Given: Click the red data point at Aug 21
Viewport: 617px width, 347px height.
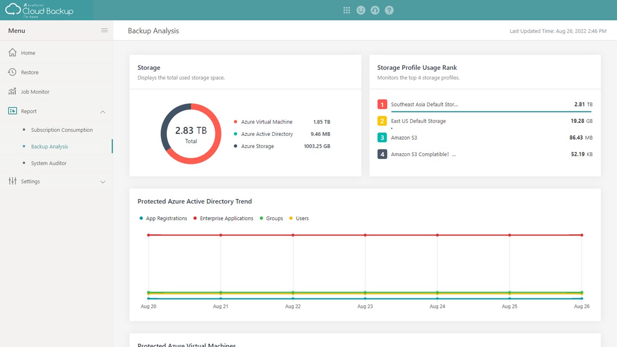Looking at the screenshot, I should point(221,235).
